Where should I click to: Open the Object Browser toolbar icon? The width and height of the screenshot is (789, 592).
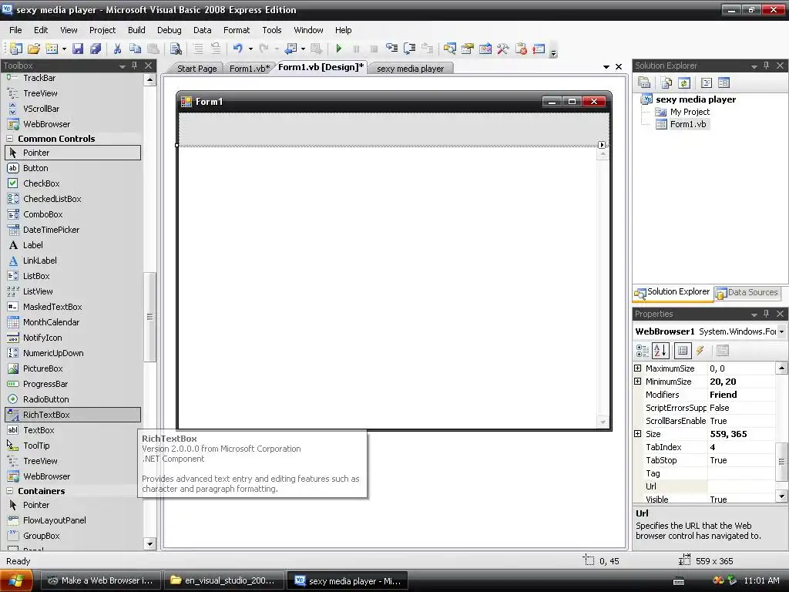point(485,49)
